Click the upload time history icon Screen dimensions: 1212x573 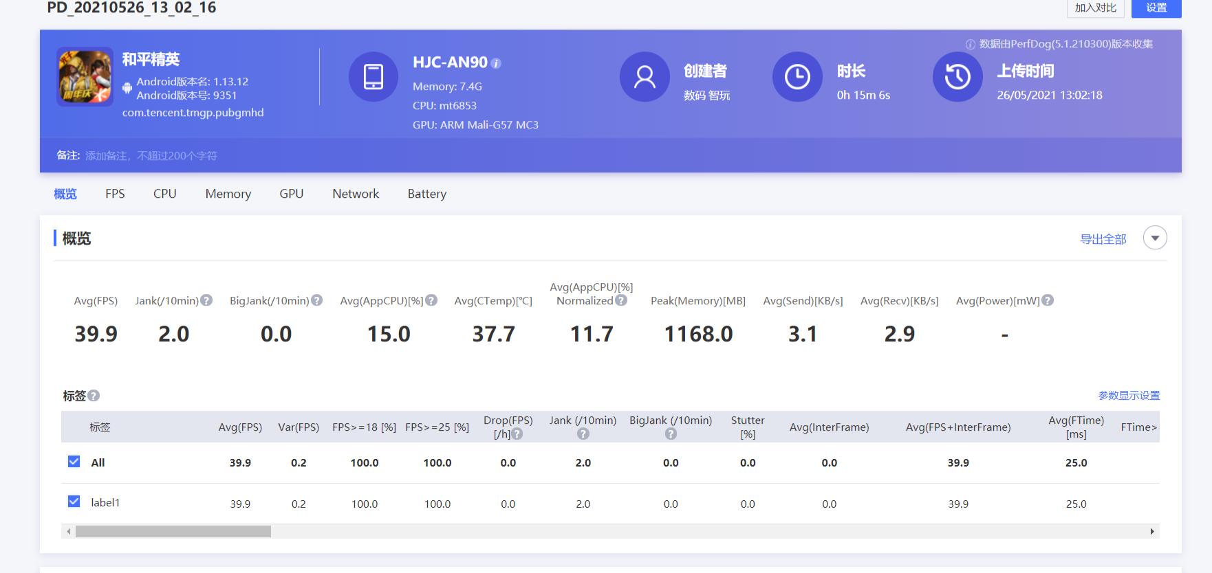coord(957,77)
